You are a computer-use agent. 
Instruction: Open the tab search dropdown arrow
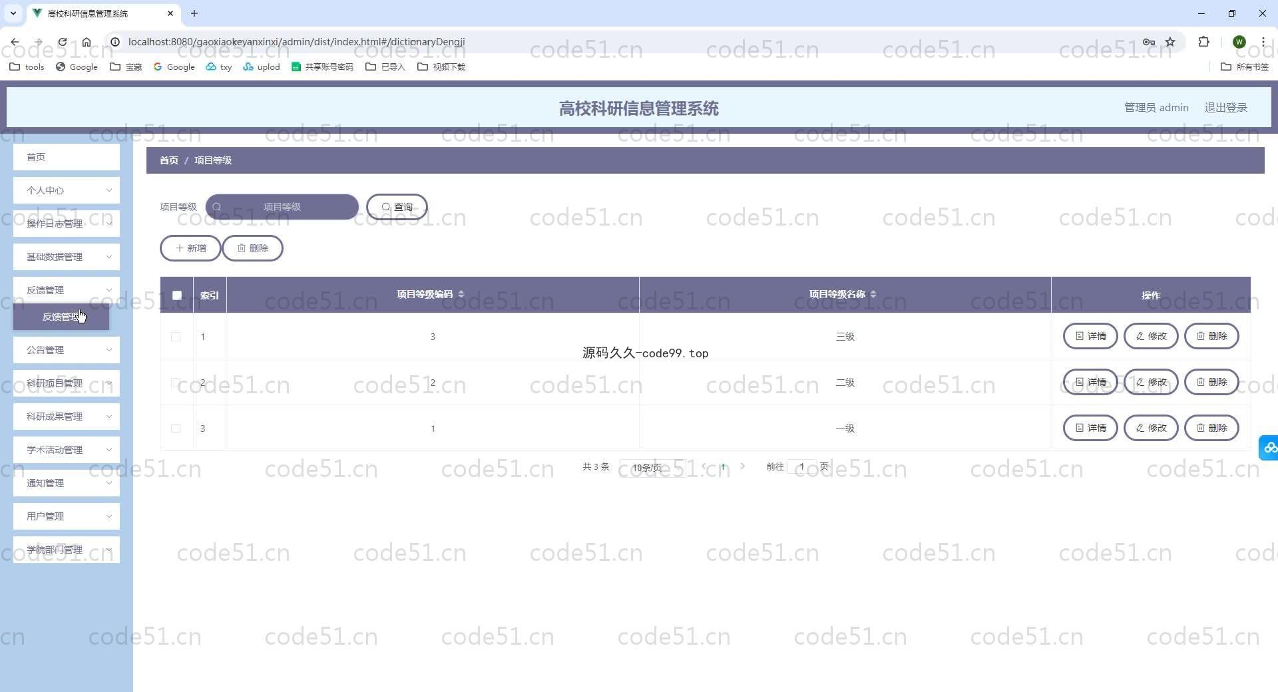13,13
